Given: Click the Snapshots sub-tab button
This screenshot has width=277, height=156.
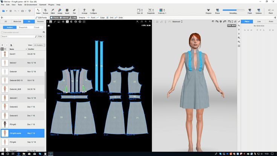Looking at the screenshot, I should tap(23, 27).
